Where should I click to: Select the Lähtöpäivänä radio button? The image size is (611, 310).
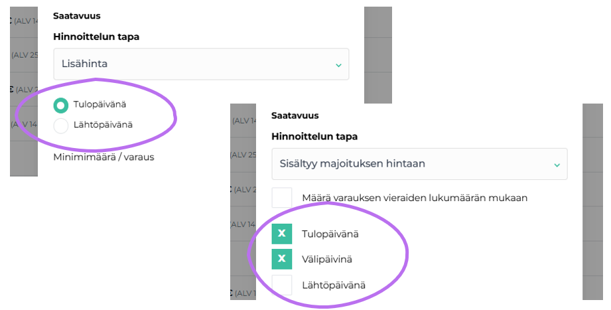(61, 125)
